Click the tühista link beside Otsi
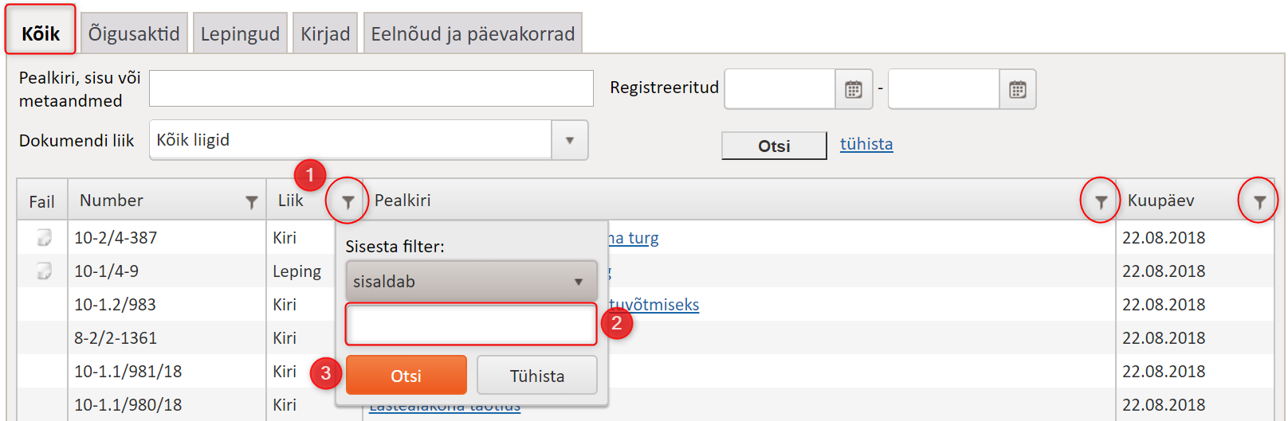 click(866, 144)
